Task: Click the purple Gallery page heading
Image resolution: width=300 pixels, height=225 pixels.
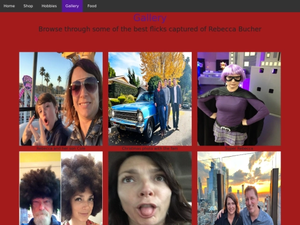Action: coord(150,18)
